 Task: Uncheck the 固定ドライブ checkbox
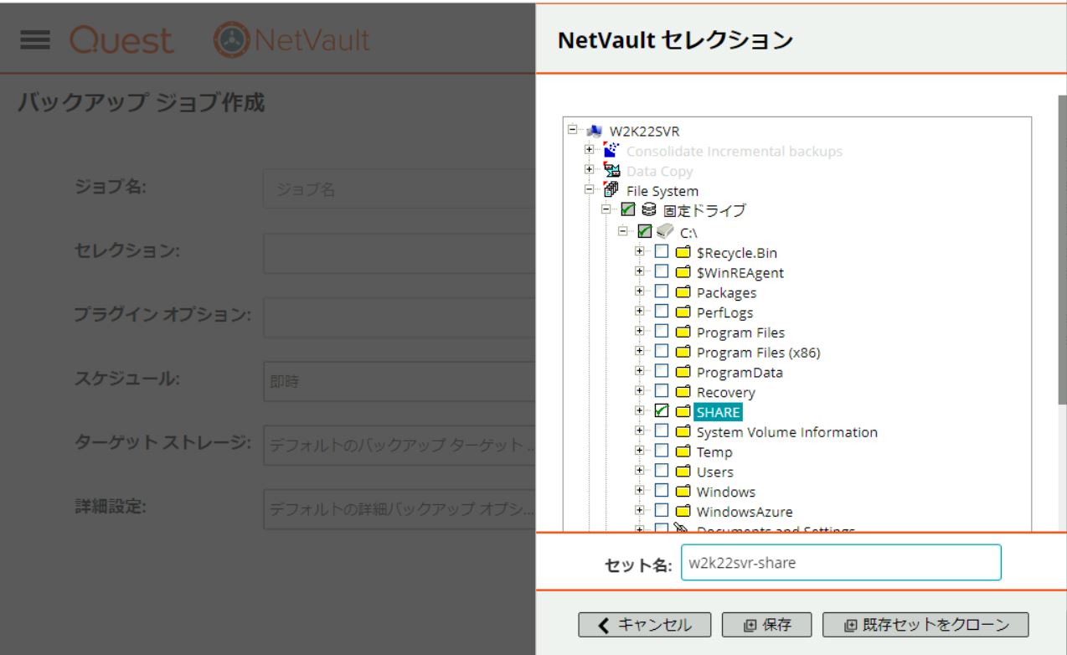pyautogui.click(x=627, y=210)
